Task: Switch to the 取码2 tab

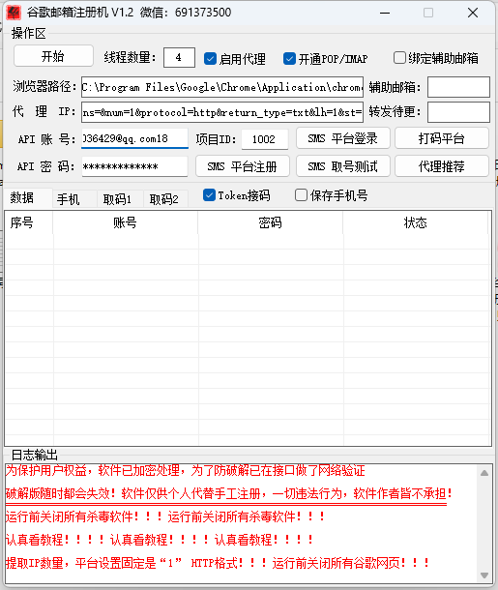Action: coord(164,199)
